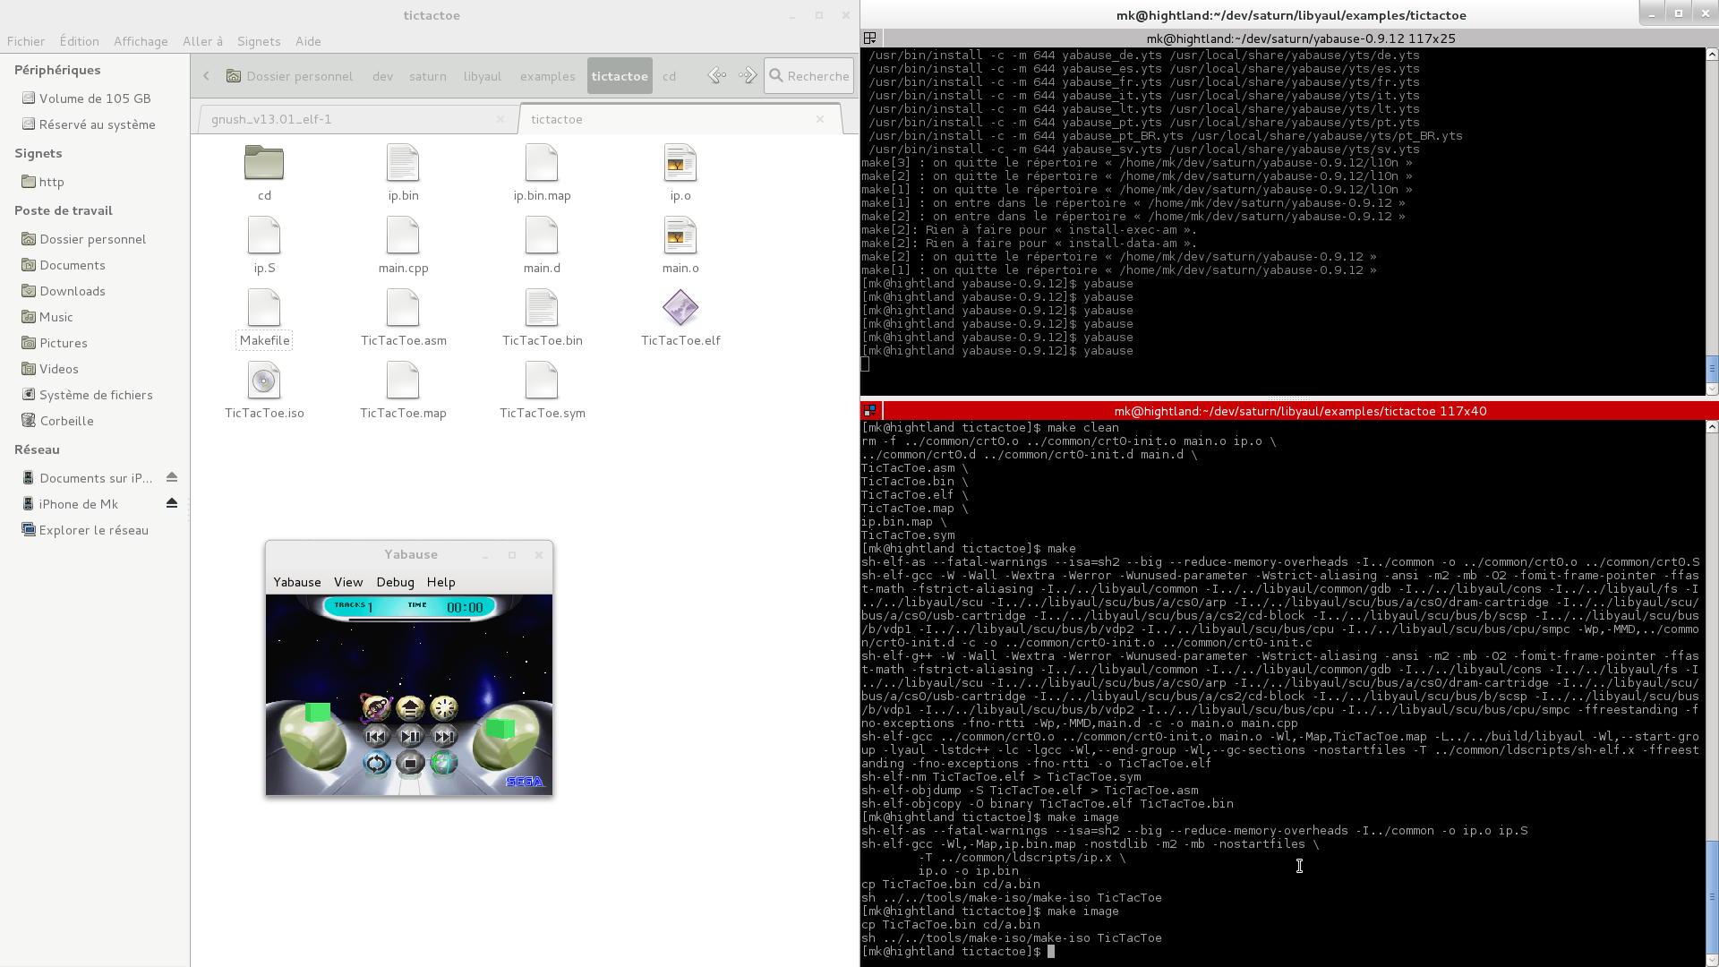Viewport: 1719px width, 967px height.
Task: Click the repeat icon in Saturn player
Action: point(376,764)
